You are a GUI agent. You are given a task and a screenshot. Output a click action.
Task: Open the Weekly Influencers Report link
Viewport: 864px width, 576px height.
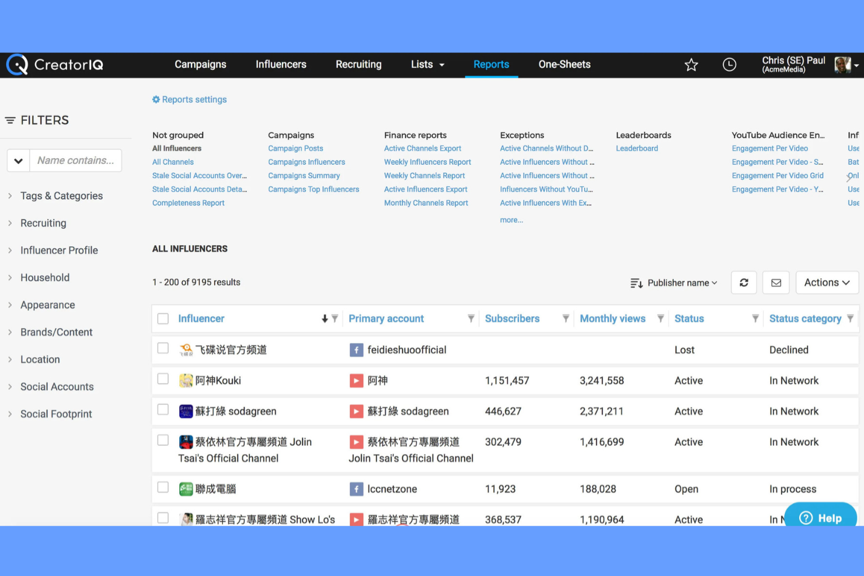coord(427,162)
